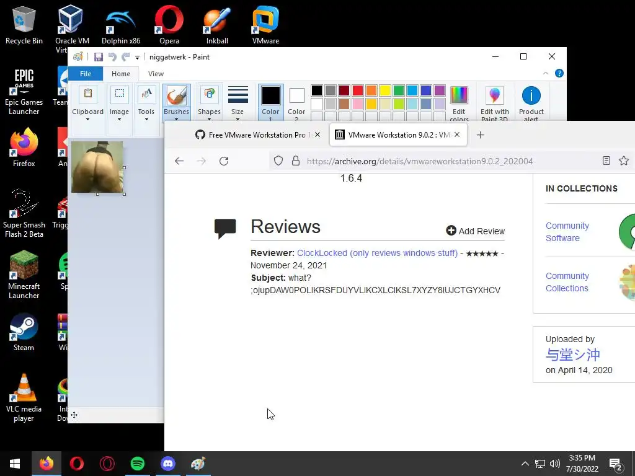Click Undo arrow in Paint quick access
635x476 pixels.
point(112,57)
